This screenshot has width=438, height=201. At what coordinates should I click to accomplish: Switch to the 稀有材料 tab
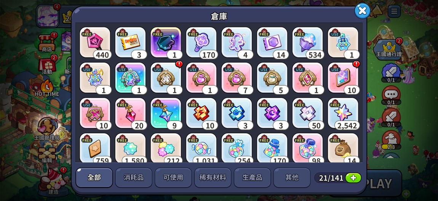213,177
